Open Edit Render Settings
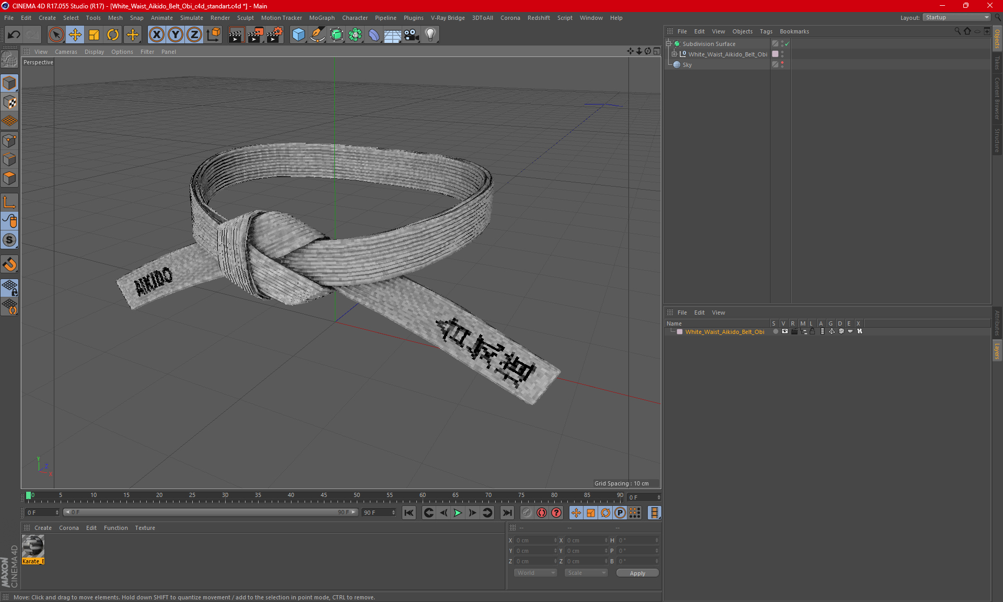Image resolution: width=1003 pixels, height=602 pixels. (x=275, y=35)
